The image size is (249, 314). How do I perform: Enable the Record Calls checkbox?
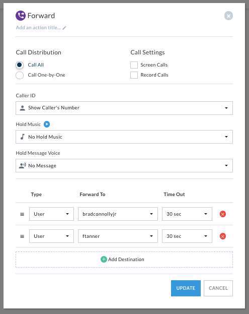134,75
